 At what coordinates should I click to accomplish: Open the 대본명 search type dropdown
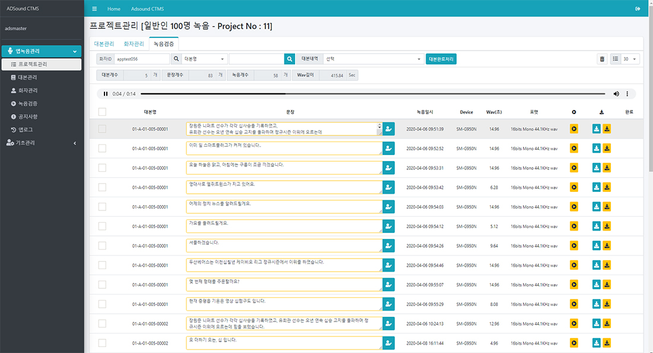[x=204, y=59]
